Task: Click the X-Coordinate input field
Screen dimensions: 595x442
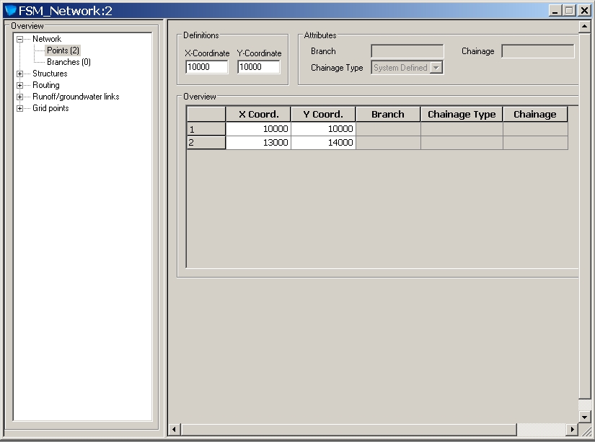Action: point(206,67)
